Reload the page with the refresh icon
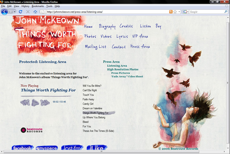Viewport: 230px width, 154px height. pos(21,12)
